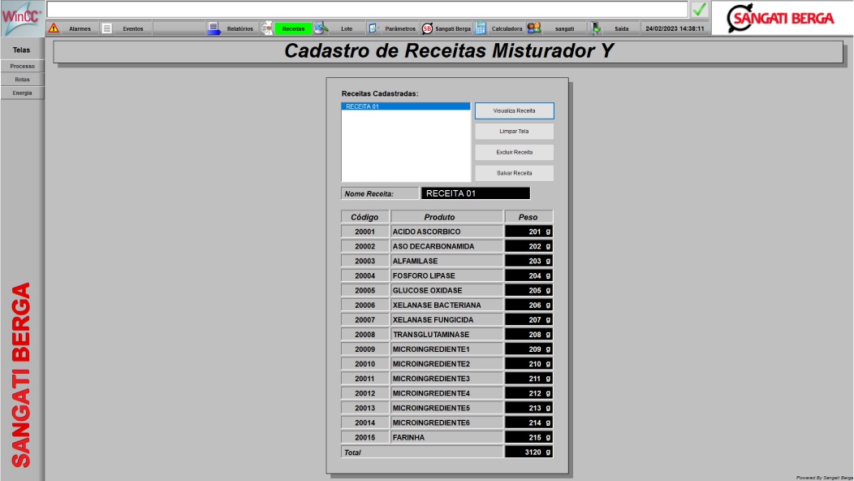Click the Nome Receita input field

[x=476, y=193]
